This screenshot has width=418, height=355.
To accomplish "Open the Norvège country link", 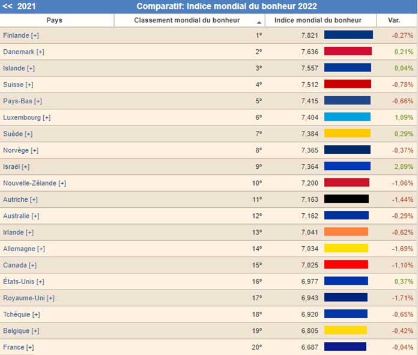I will pos(16,150).
